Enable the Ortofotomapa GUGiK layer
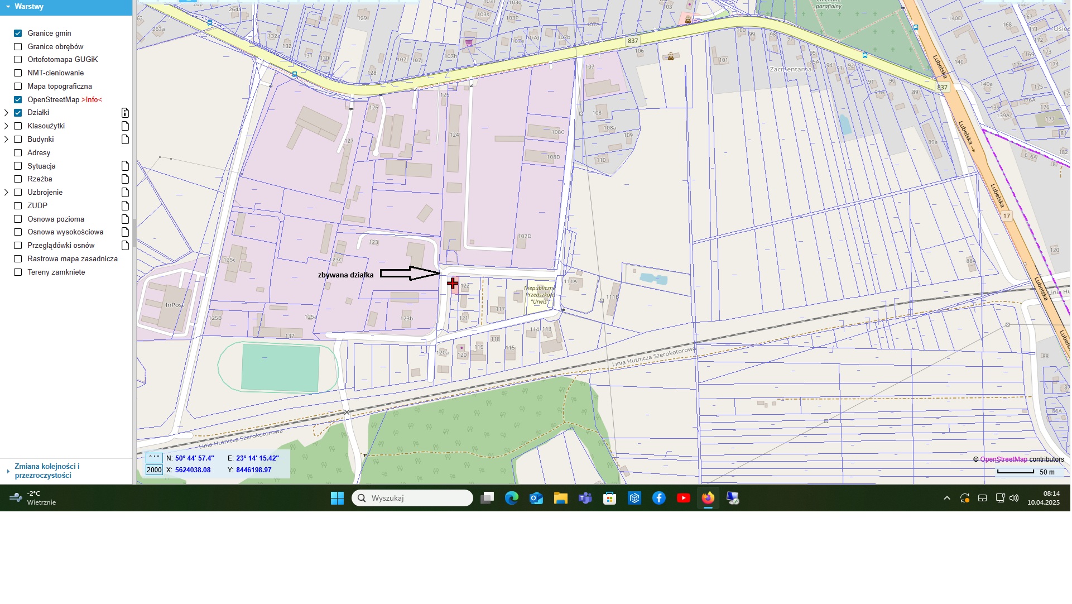 [18, 60]
